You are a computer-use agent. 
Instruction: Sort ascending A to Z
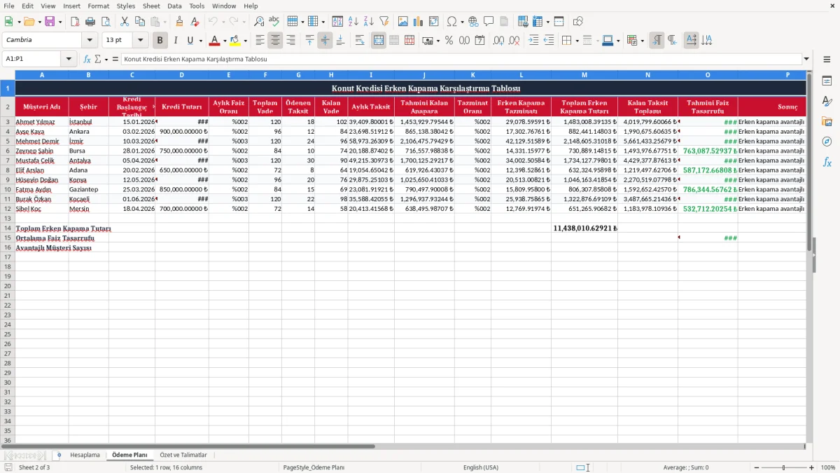coord(353,22)
